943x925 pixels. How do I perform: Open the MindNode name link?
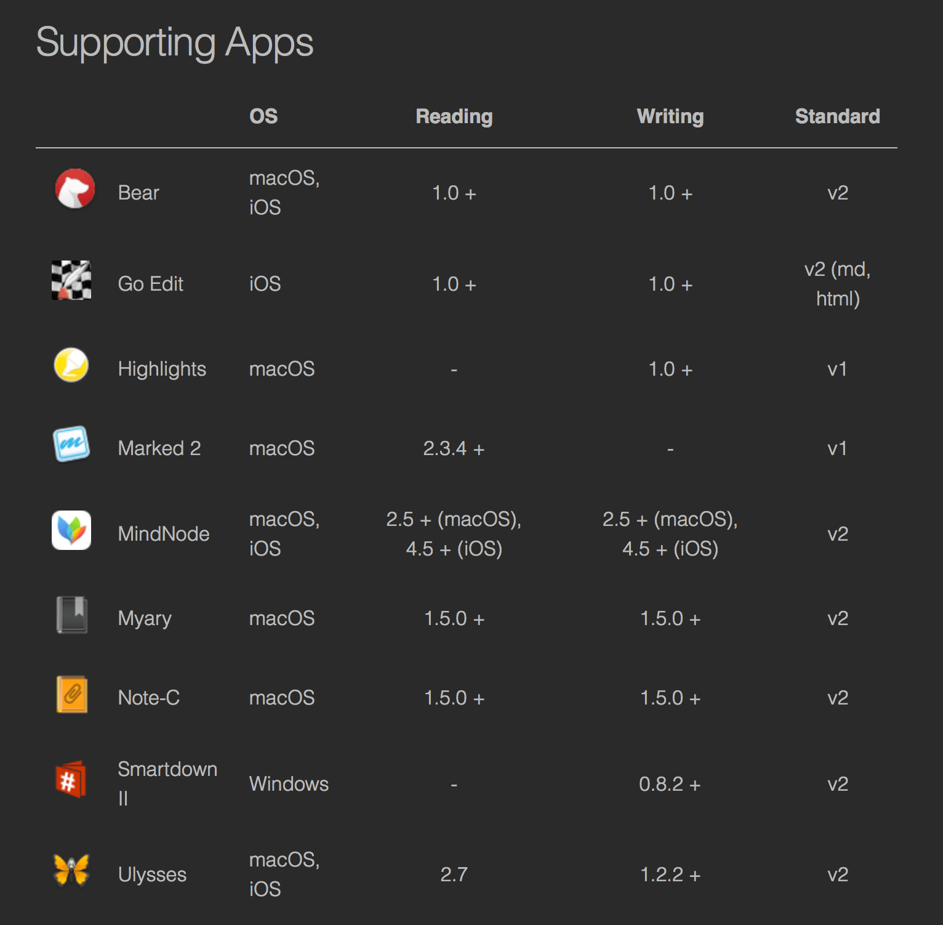164,534
